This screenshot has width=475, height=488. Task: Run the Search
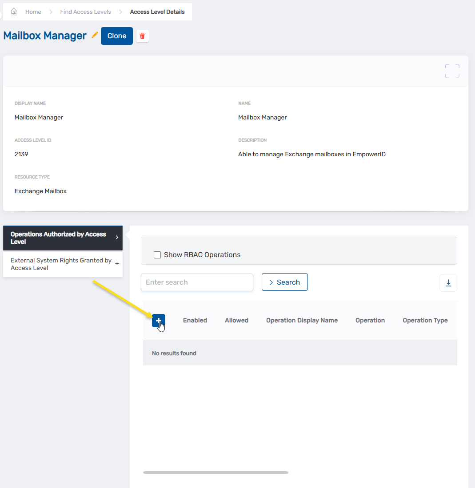point(284,282)
